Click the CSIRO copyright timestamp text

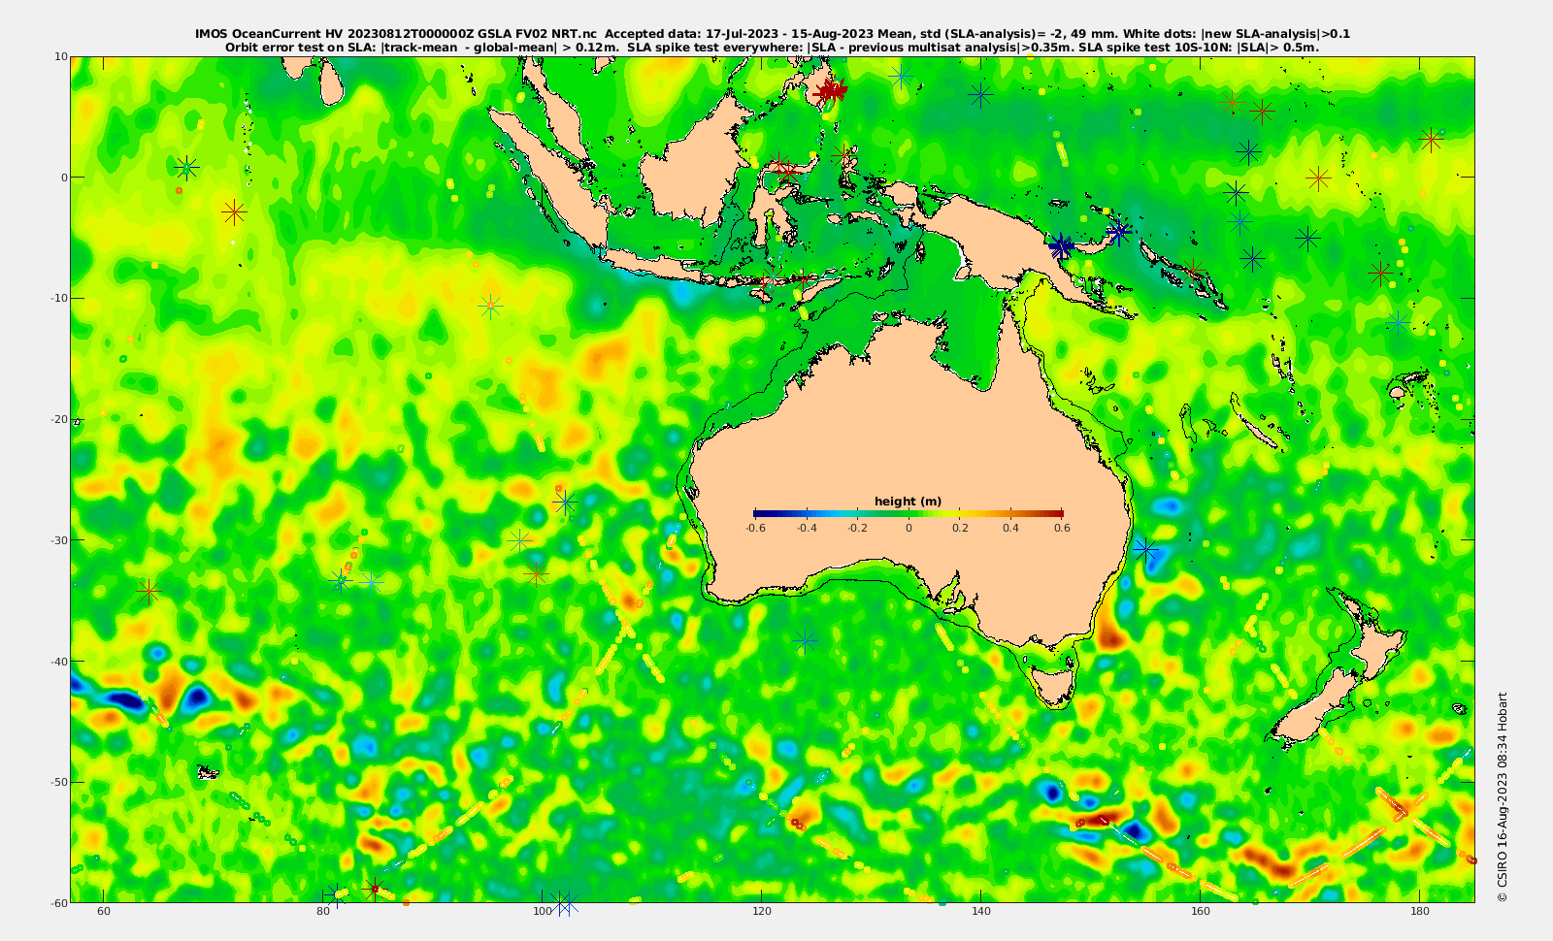click(1503, 796)
